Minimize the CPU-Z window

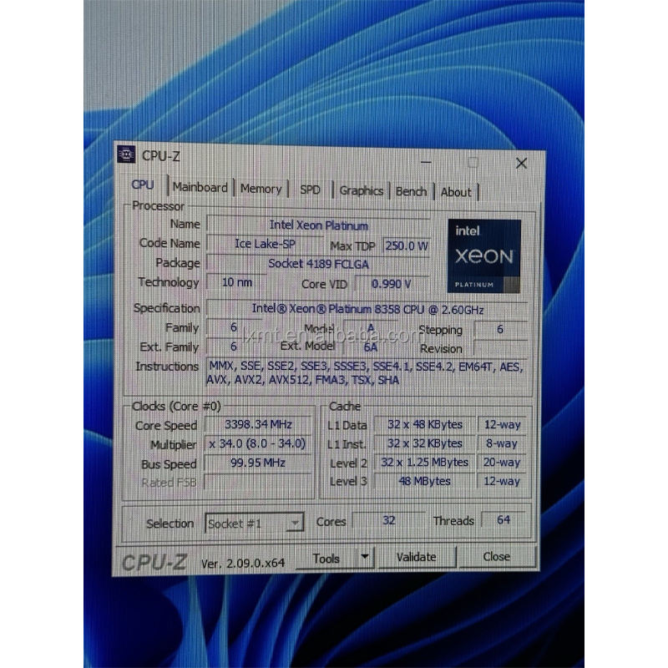426,161
